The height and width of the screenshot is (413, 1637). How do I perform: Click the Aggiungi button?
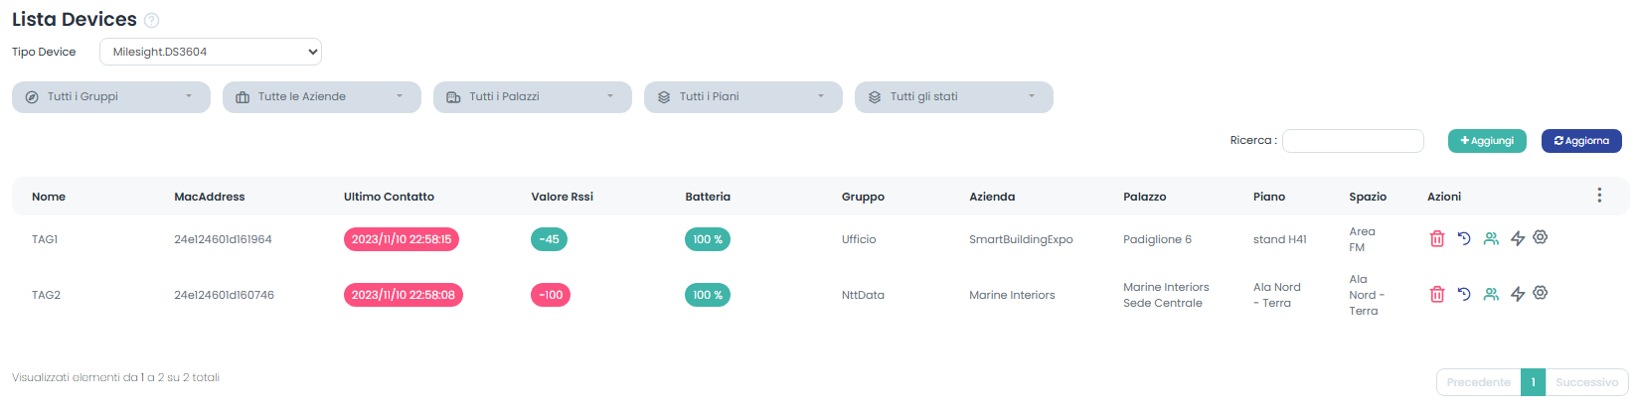pyautogui.click(x=1487, y=141)
